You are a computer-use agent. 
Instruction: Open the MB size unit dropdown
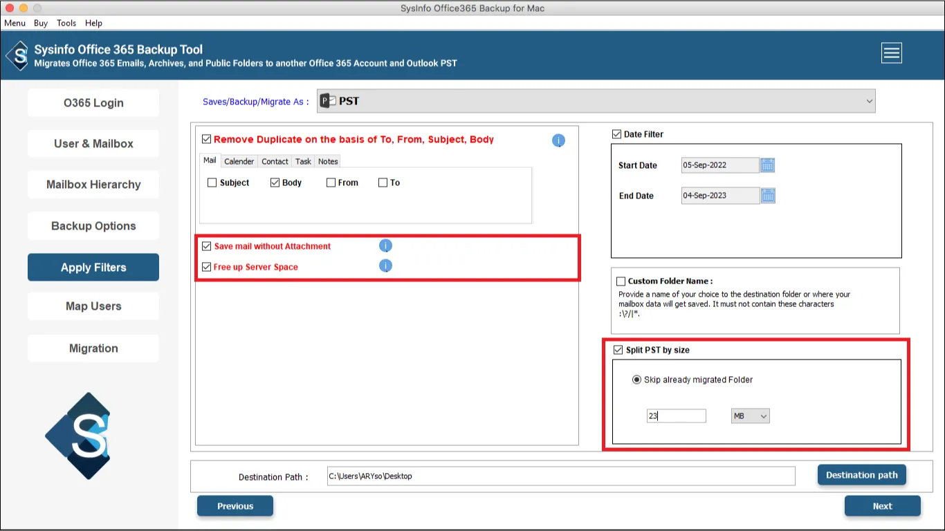tap(750, 416)
